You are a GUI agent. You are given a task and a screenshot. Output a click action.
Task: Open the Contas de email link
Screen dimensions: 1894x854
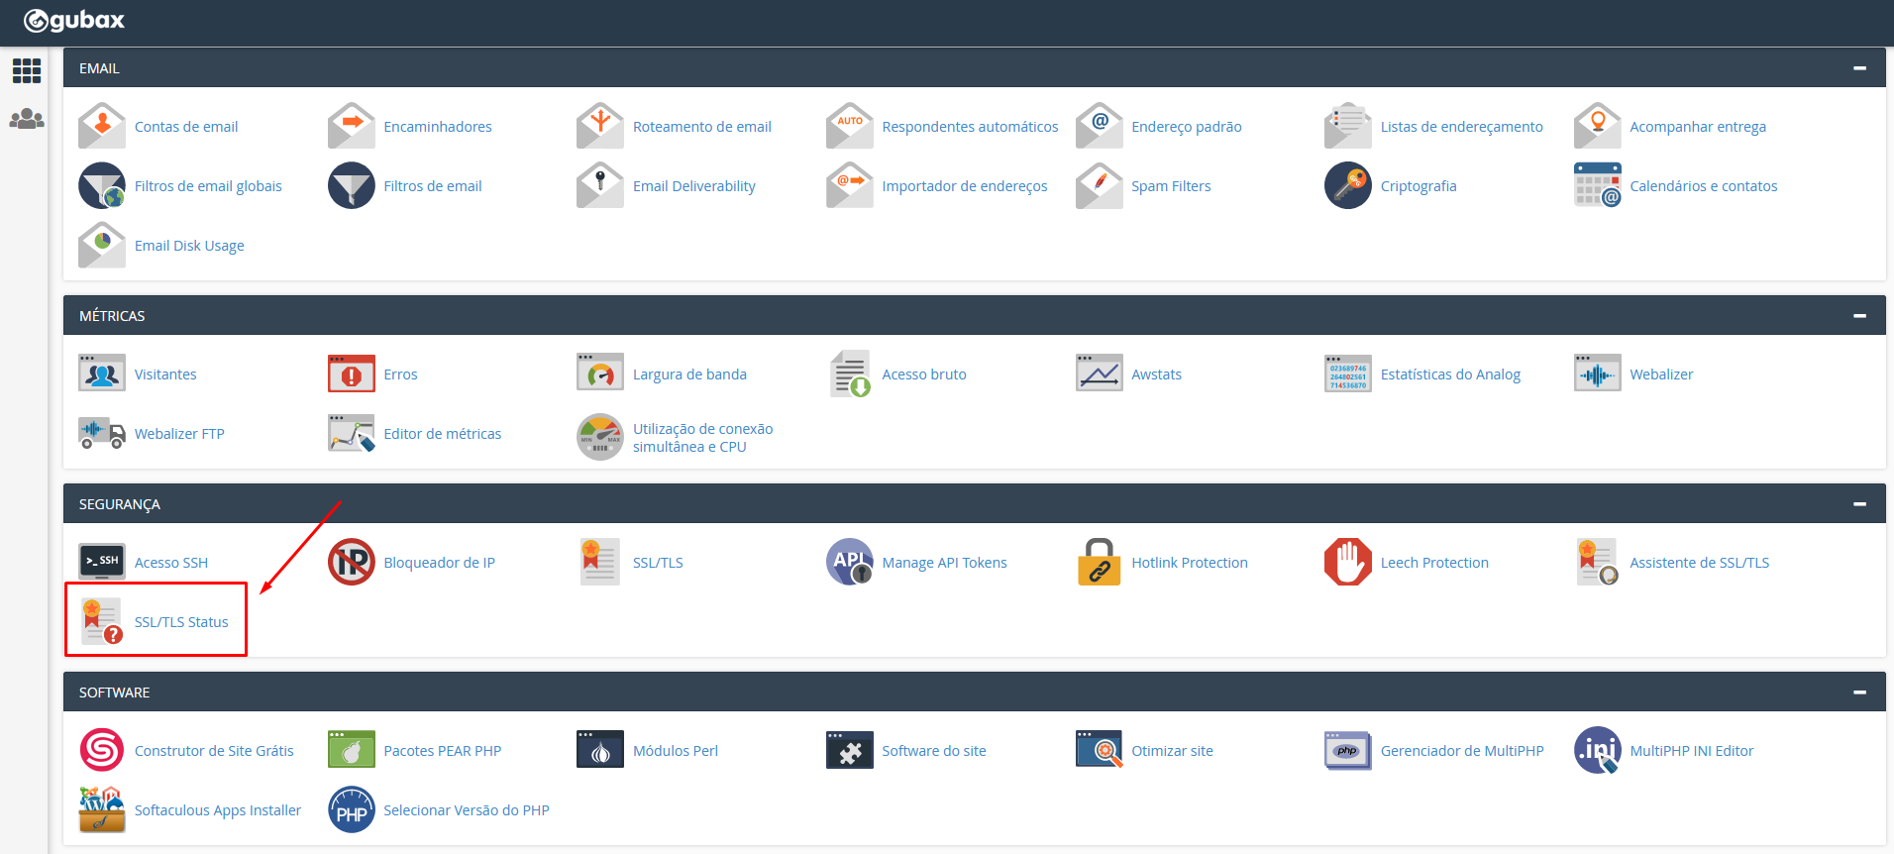coord(186,127)
